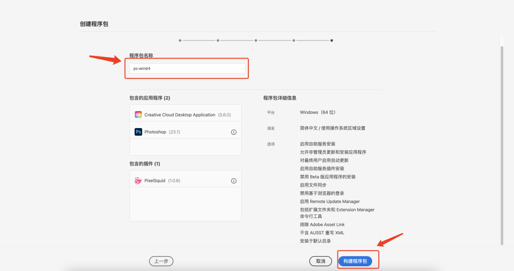Jump to the second wizard step dot
The height and width of the screenshot is (271, 514).
pyautogui.click(x=218, y=40)
